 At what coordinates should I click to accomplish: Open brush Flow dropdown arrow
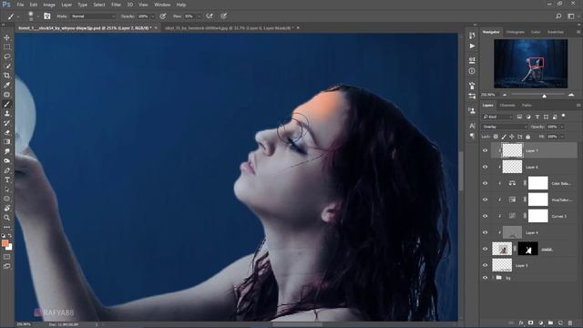[199, 16]
